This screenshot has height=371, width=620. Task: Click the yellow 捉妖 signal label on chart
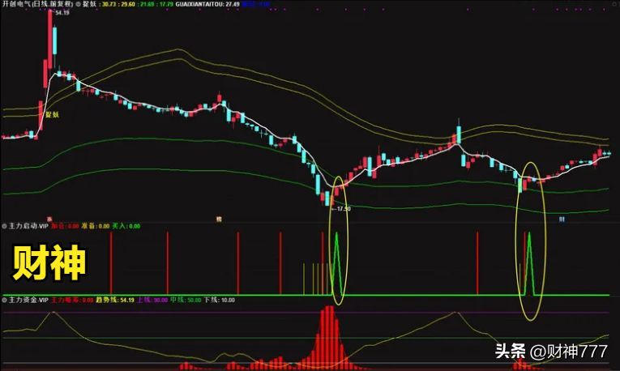point(52,115)
